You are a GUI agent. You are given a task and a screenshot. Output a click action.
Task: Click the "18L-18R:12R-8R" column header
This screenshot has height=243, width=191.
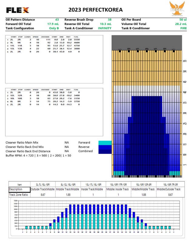tap(144, 184)
